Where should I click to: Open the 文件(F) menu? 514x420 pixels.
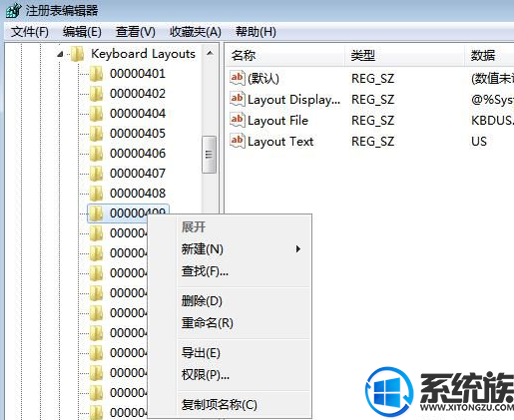(29, 32)
